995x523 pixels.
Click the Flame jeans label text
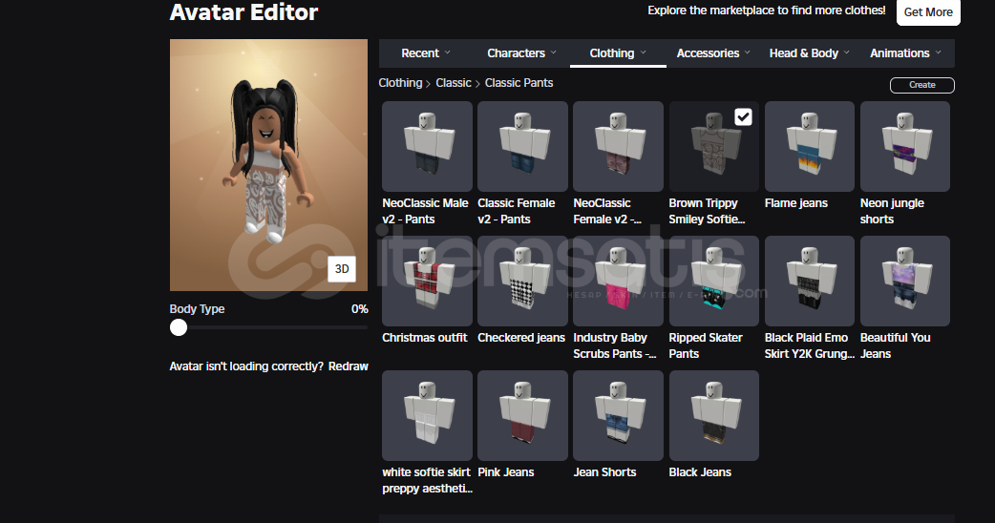pos(795,203)
